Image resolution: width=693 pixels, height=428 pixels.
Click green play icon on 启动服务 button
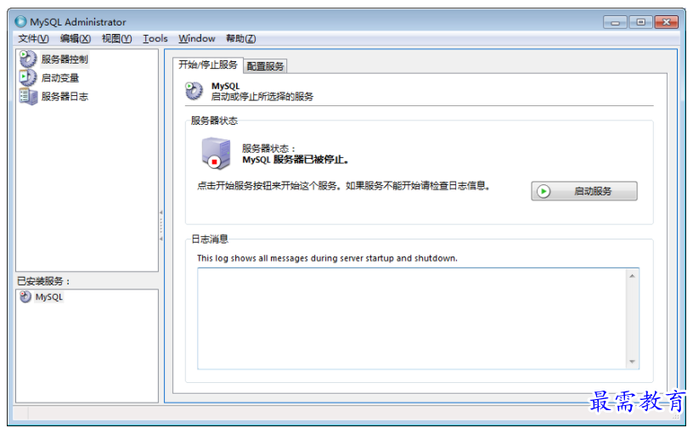tap(544, 191)
